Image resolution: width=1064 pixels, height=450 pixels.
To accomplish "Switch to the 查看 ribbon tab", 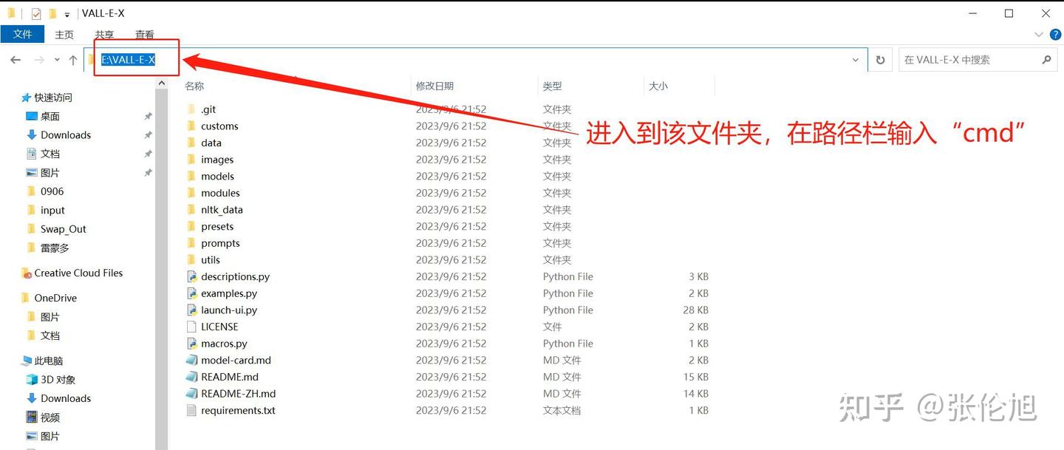I will 144,34.
